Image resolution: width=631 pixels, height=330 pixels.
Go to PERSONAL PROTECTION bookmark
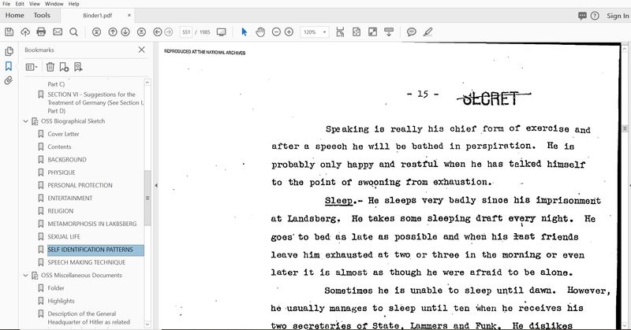80,185
